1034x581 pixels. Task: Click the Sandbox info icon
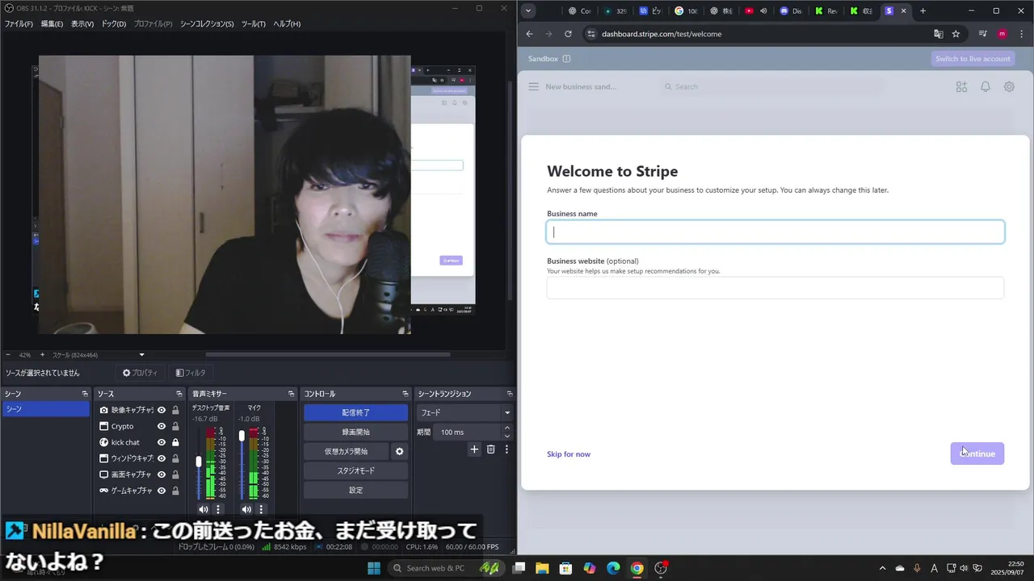566,59
